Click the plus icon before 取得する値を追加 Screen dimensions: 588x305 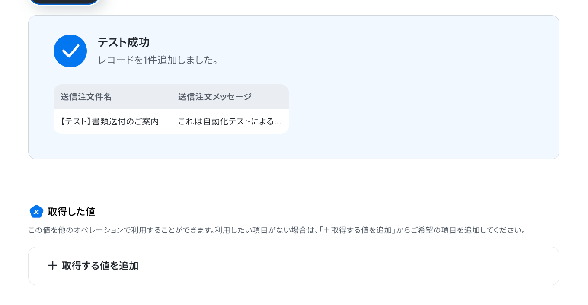[x=52, y=265]
